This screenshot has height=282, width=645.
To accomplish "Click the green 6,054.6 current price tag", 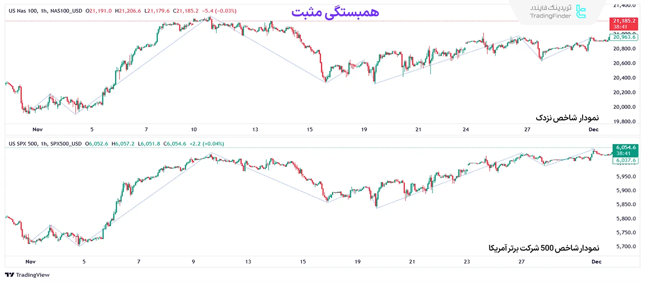I will coord(625,150).
